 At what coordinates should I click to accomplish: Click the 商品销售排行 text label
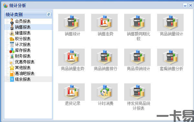105,69
